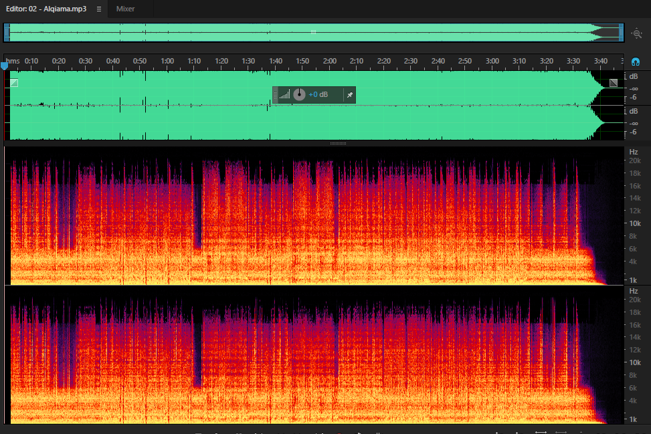Click the Hz label of the upper spectrogram
Image resolution: width=651 pixels, height=434 pixels.
pos(634,152)
